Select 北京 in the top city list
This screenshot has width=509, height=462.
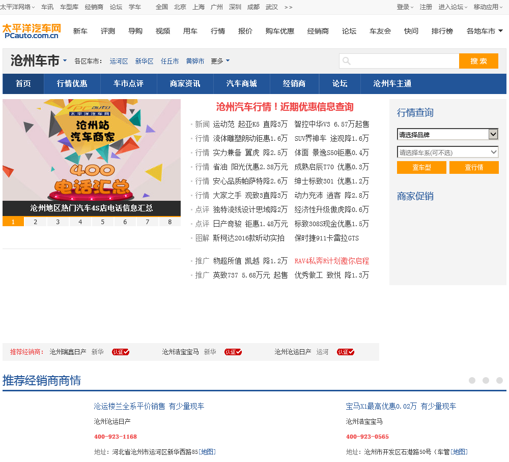click(x=180, y=7)
